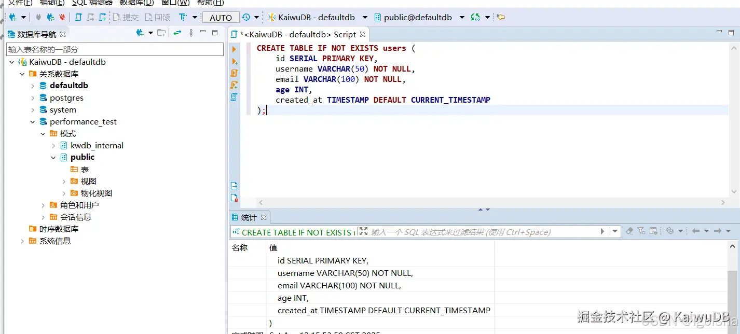Select the 表 tables item under public
The height and width of the screenshot is (334, 740).
79,170
